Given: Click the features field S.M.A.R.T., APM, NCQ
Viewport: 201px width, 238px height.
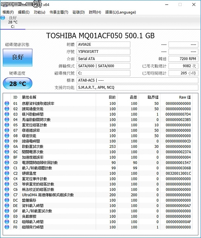Looking at the screenshot, I should [137, 87].
